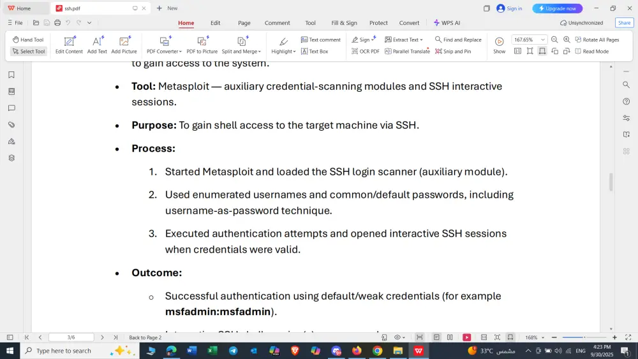This screenshot has height=359, width=638.
Task: Open the bookmarks sidebar panel
Action: pyautogui.click(x=11, y=75)
